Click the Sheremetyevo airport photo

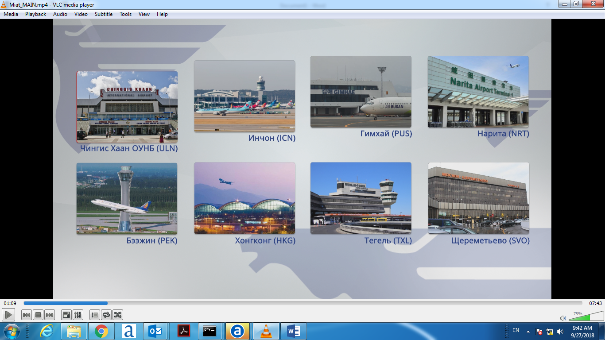[478, 198]
